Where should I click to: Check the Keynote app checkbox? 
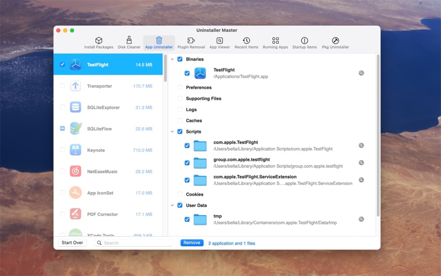click(x=62, y=150)
